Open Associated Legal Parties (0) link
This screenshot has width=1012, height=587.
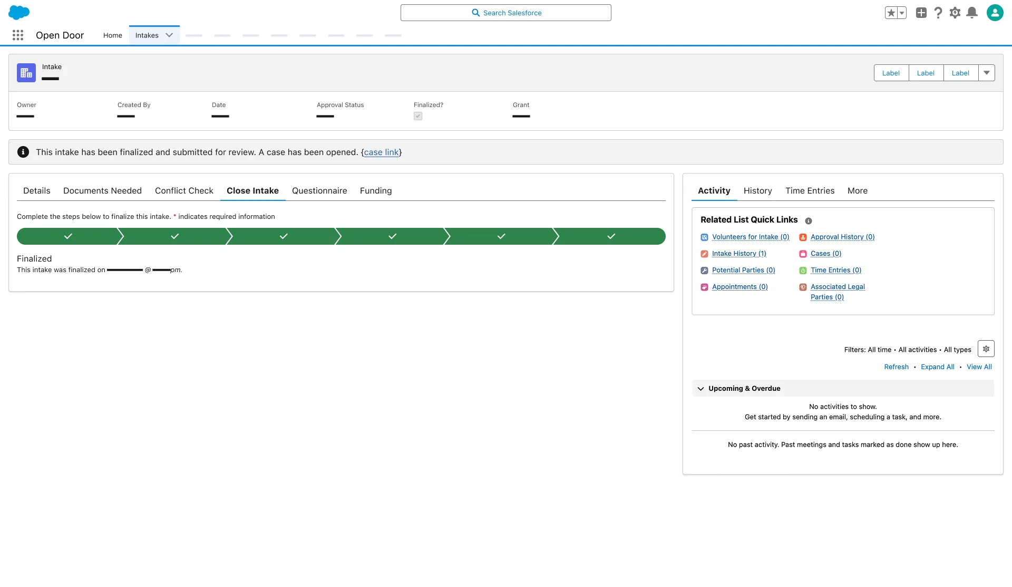(x=838, y=292)
